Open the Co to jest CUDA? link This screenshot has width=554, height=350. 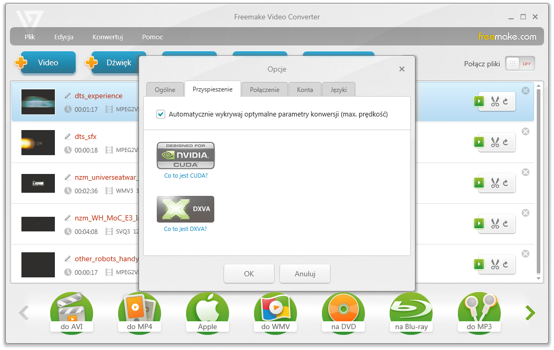[x=186, y=176]
